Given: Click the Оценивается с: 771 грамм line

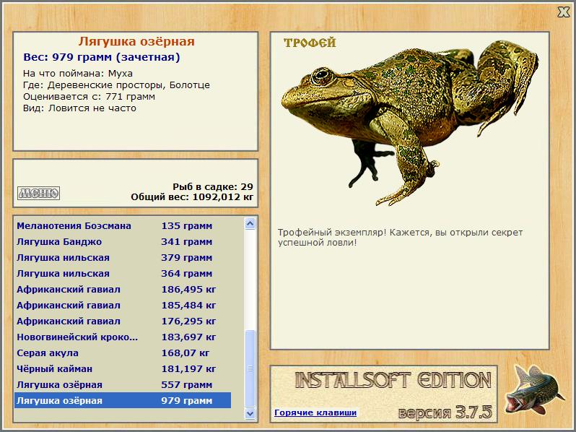Looking at the screenshot, I should point(89,97).
